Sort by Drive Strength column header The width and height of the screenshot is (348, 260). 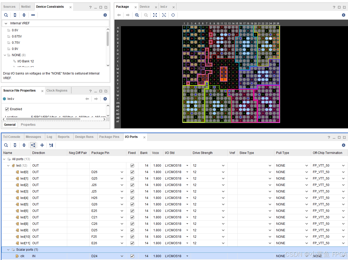pyautogui.click(x=203, y=153)
